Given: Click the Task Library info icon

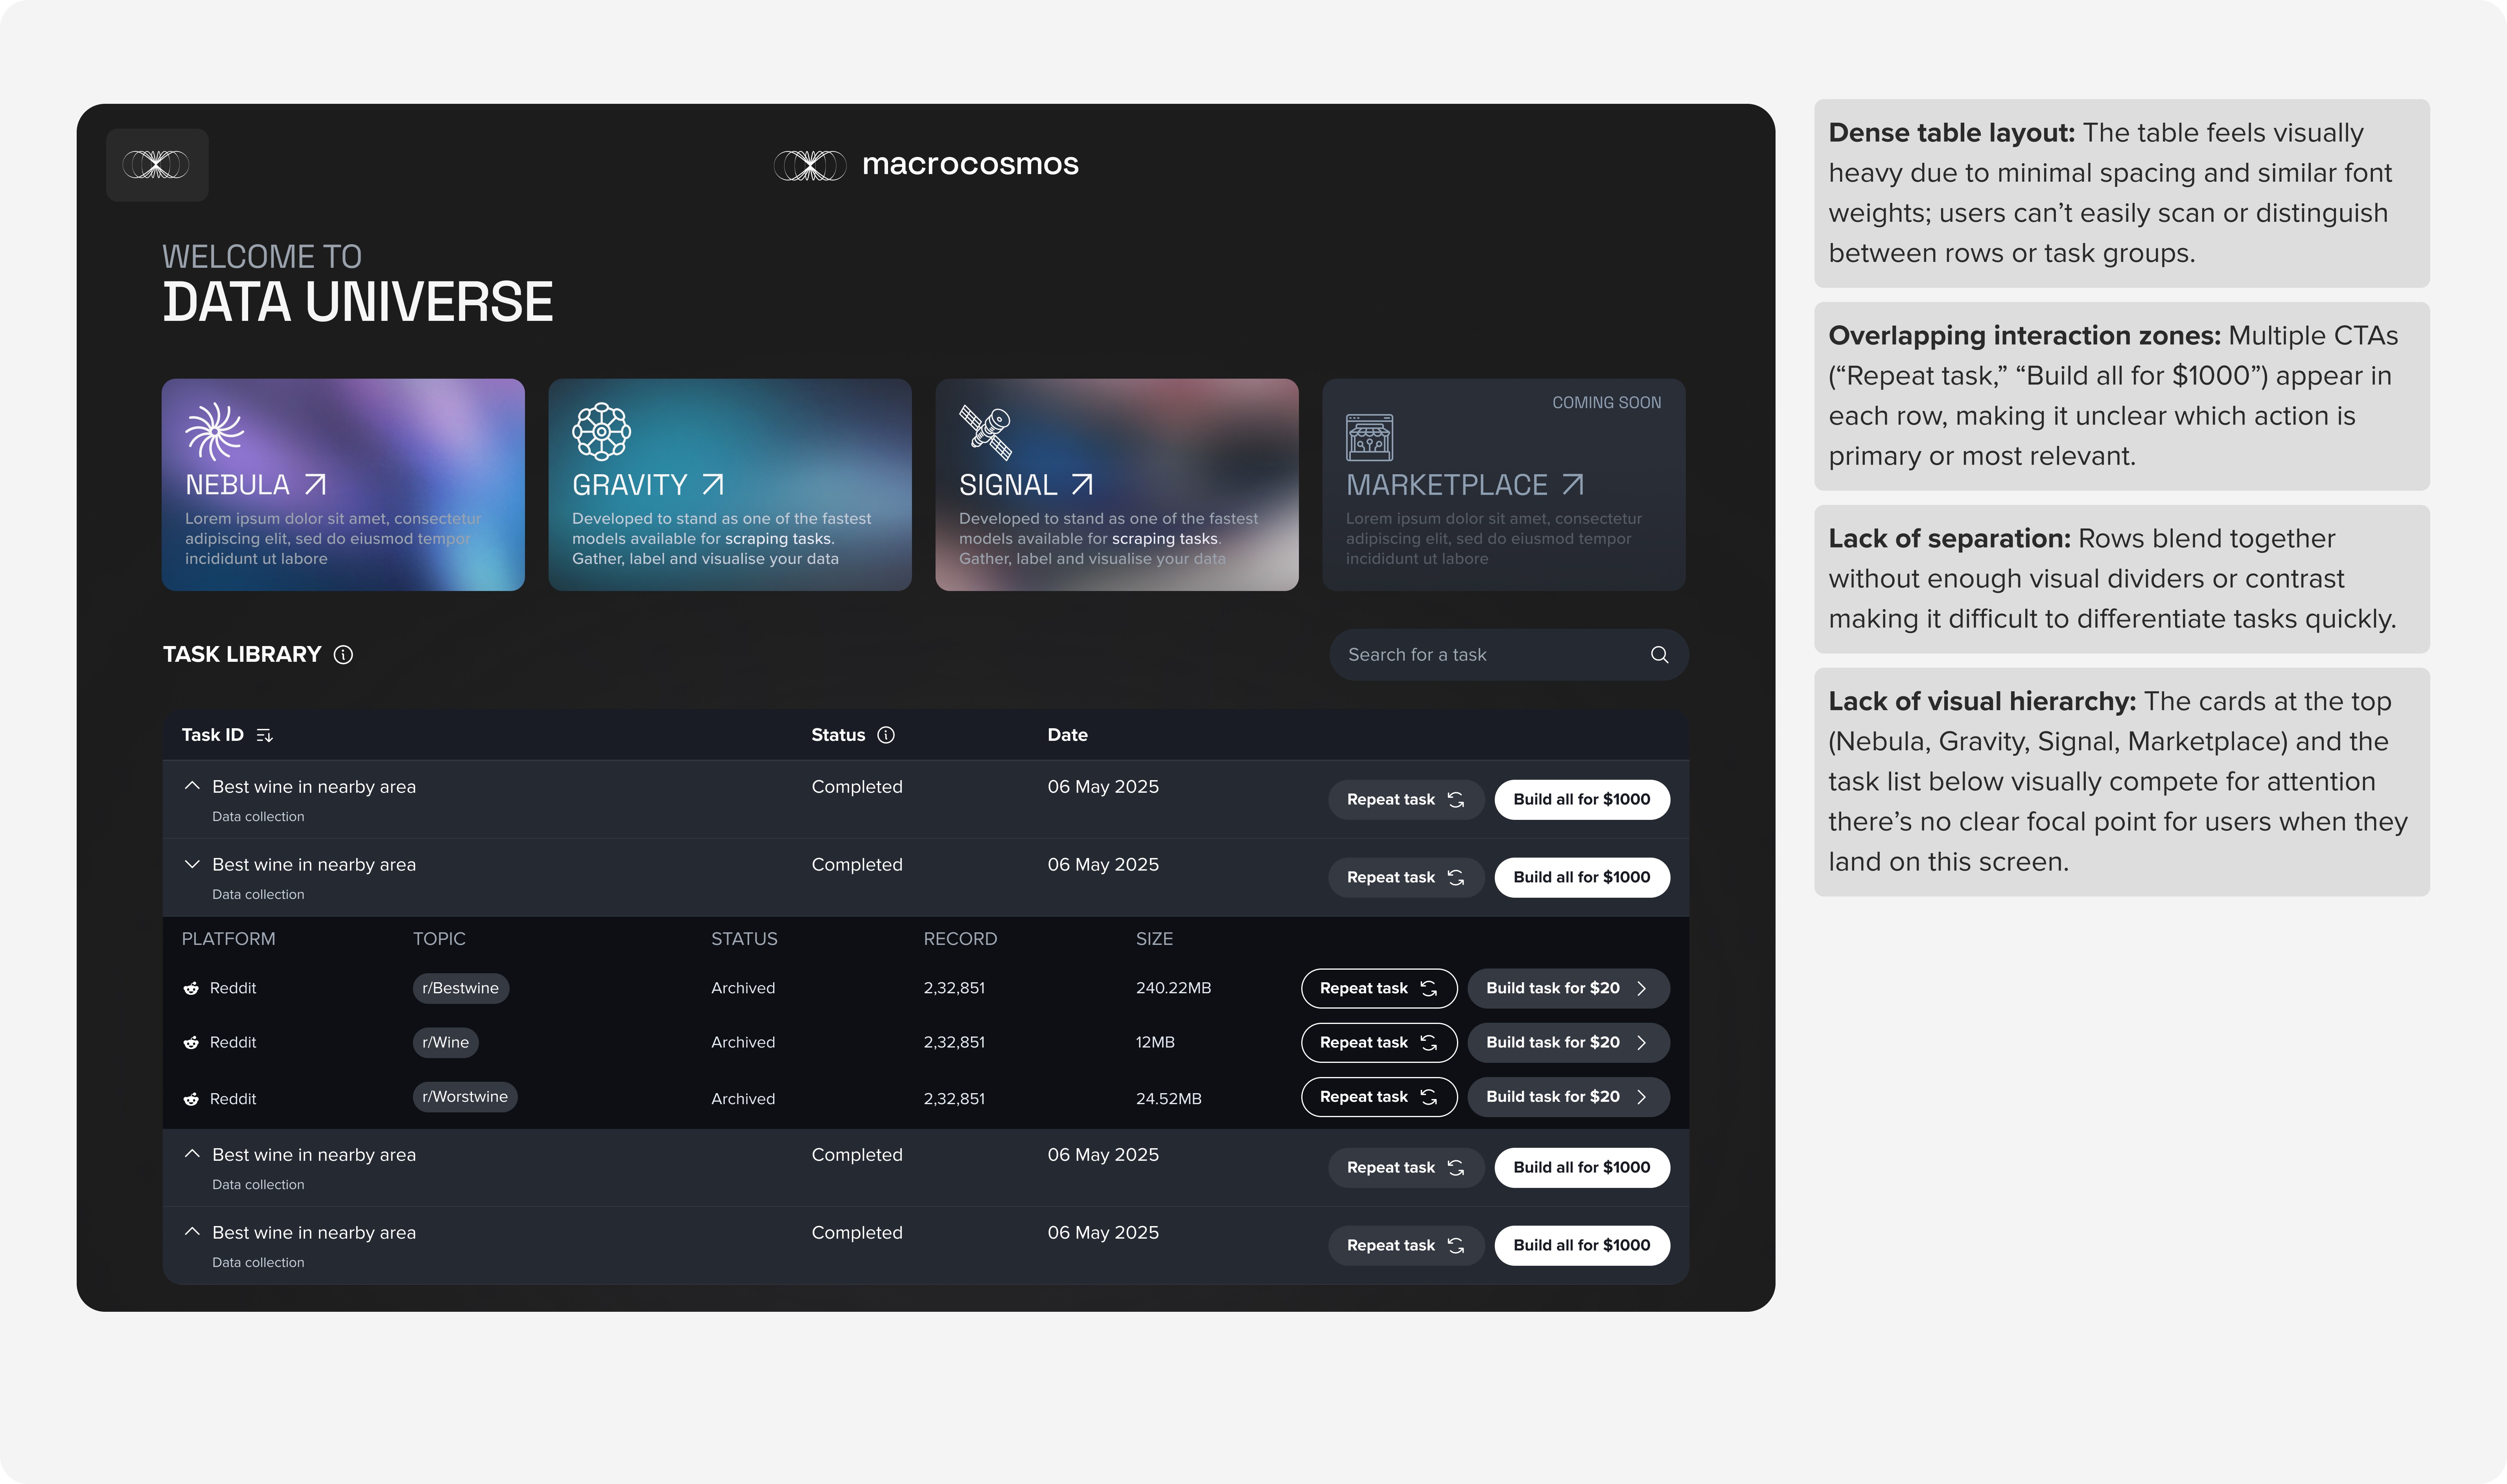Looking at the screenshot, I should pos(343,655).
